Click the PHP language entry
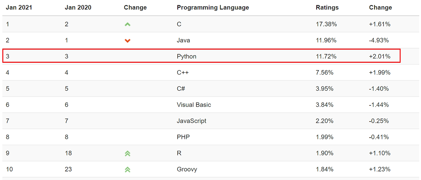This screenshot has height=180, width=421. pos(183,137)
